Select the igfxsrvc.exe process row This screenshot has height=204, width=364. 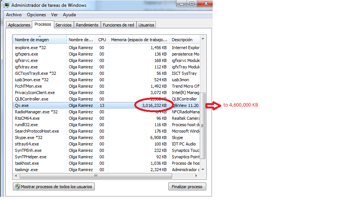tap(106, 60)
